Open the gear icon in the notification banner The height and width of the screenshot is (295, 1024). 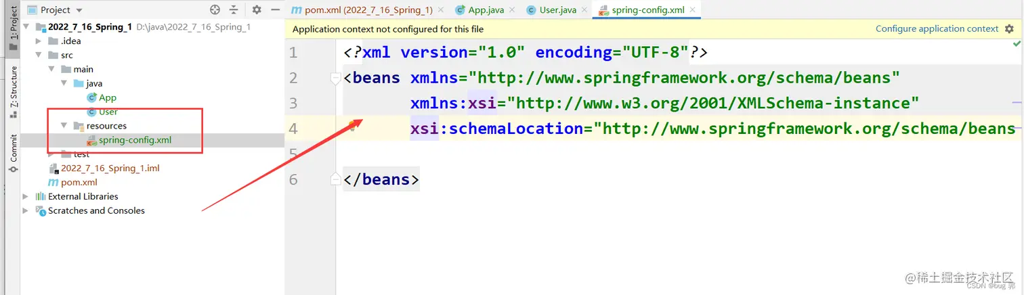1010,29
